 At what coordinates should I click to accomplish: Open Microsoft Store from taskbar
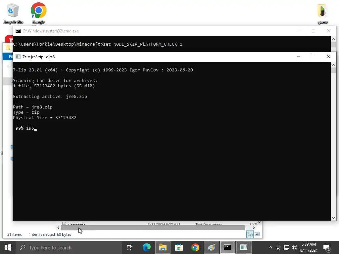click(x=179, y=247)
